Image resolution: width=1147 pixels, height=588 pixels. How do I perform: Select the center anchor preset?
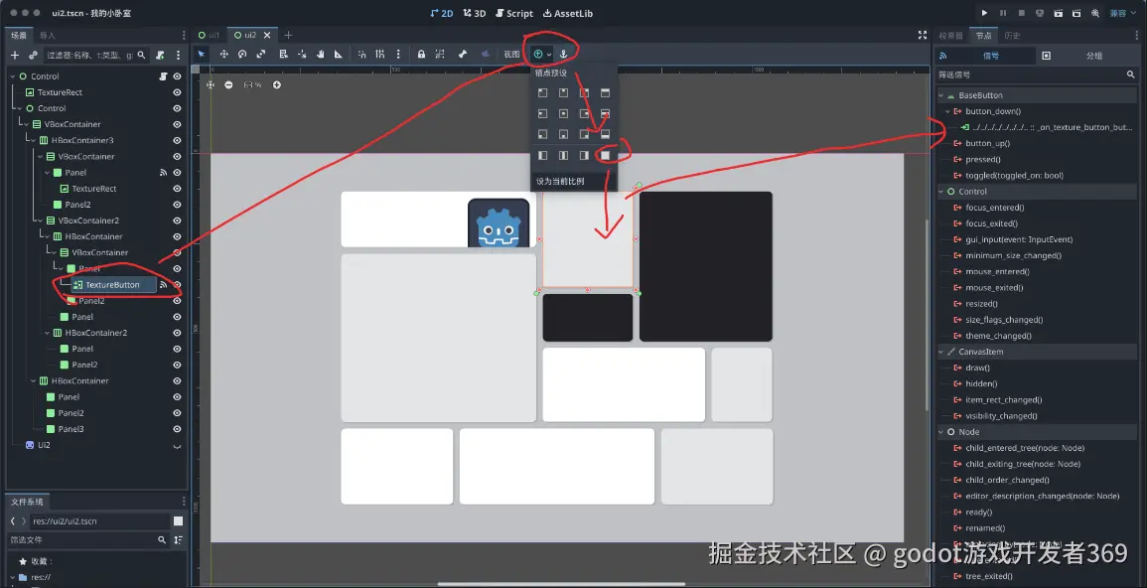563,113
